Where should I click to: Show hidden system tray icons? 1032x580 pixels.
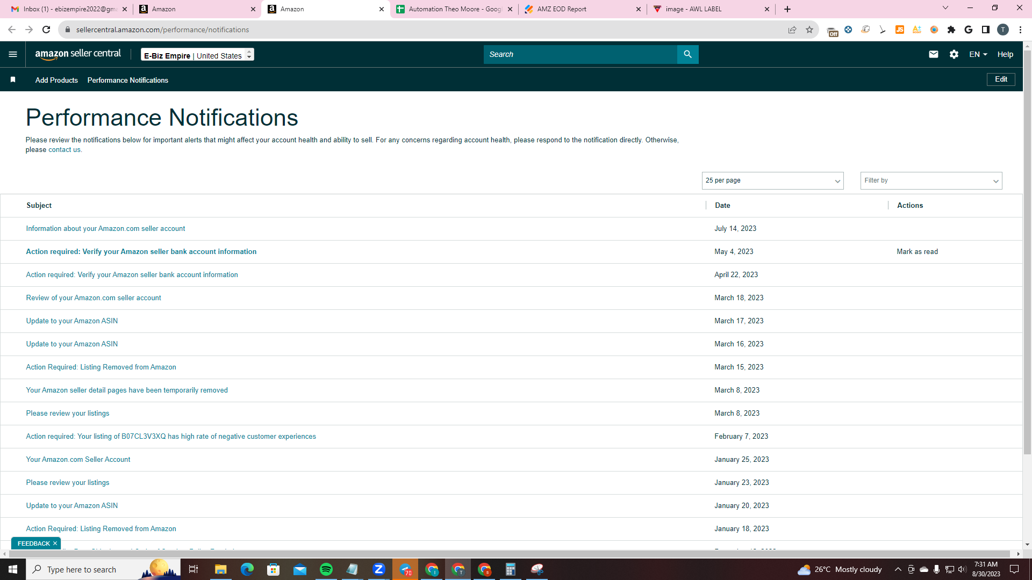(x=898, y=569)
